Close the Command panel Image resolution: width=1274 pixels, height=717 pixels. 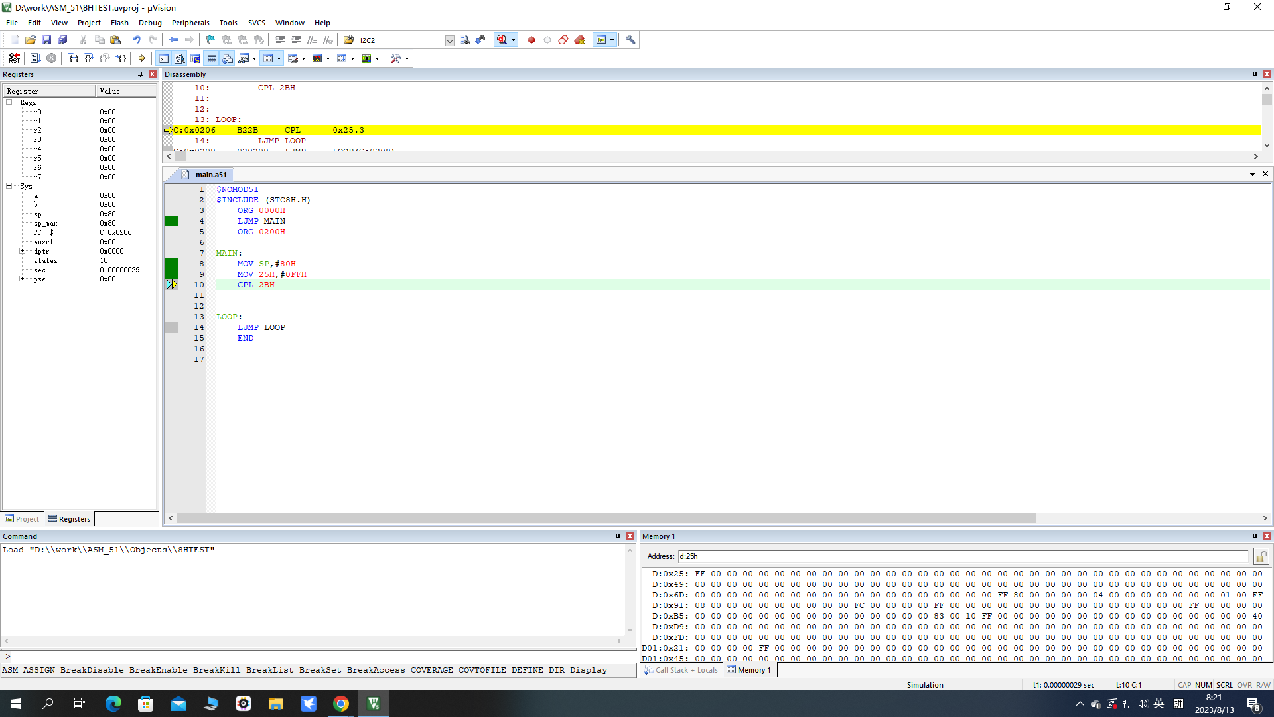coord(630,536)
